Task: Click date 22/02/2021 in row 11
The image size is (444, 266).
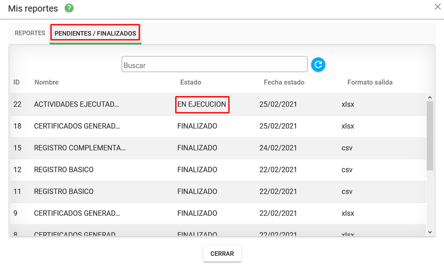Action: (x=278, y=192)
